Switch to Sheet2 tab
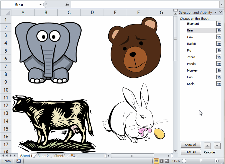This screenshot has width=225, height=164. pos(43,156)
